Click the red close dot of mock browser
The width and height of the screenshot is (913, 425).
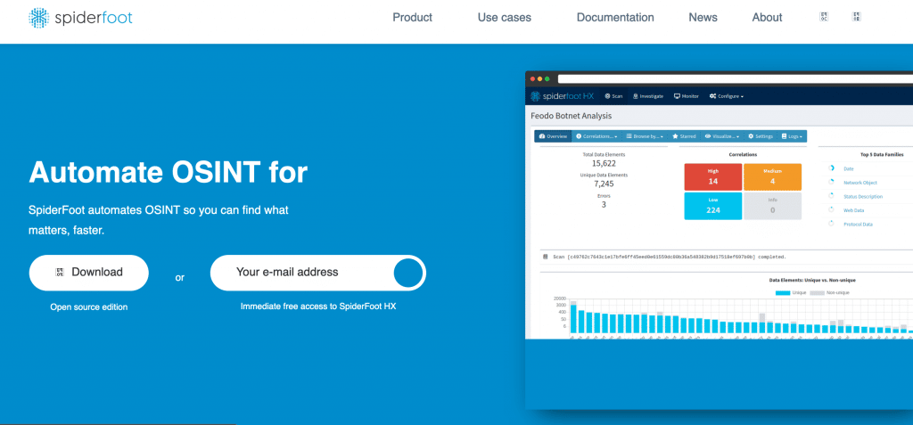(532, 78)
